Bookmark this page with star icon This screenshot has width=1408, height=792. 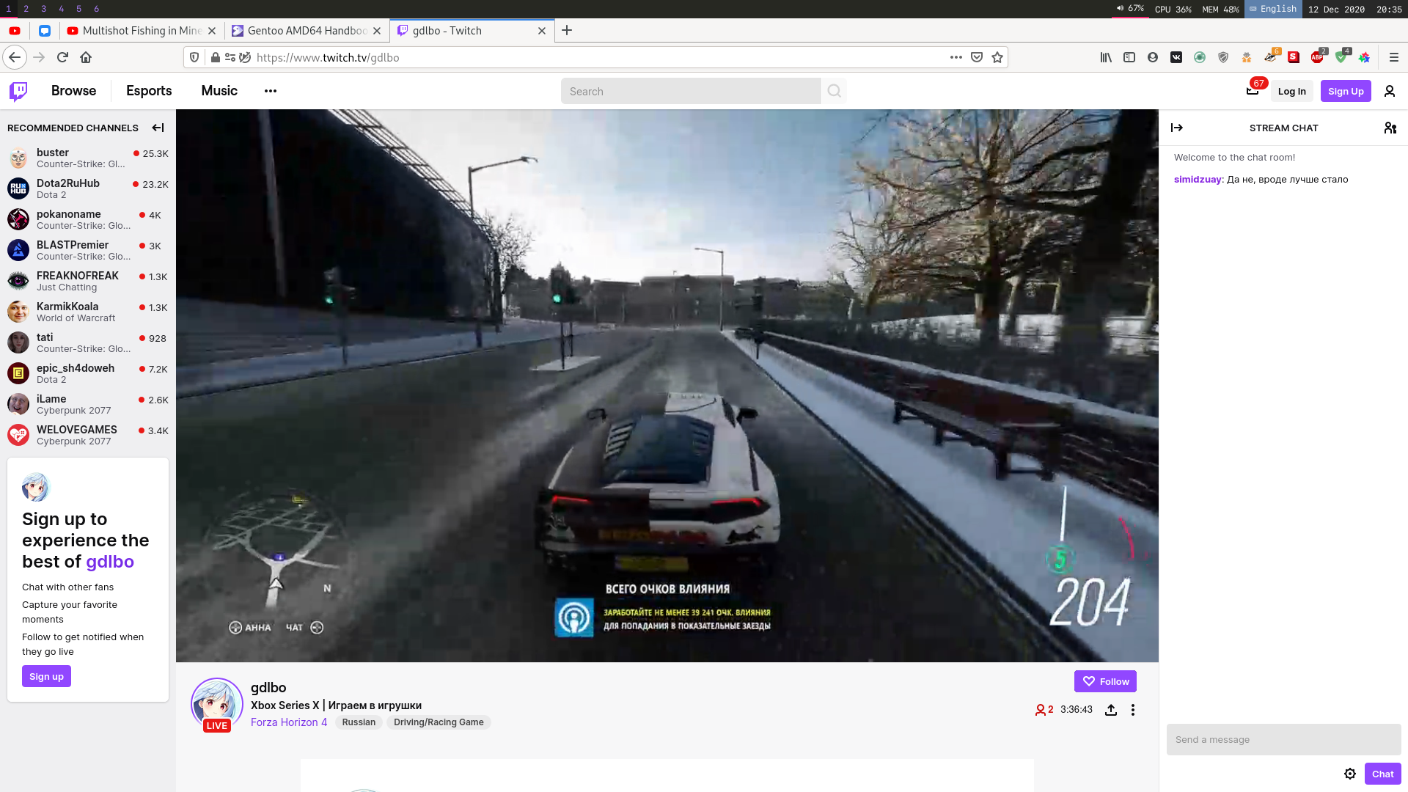pos(997,57)
